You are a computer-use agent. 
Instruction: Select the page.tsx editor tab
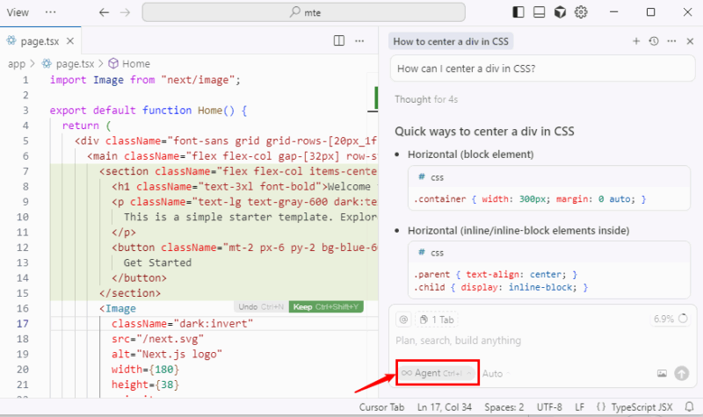tap(40, 41)
